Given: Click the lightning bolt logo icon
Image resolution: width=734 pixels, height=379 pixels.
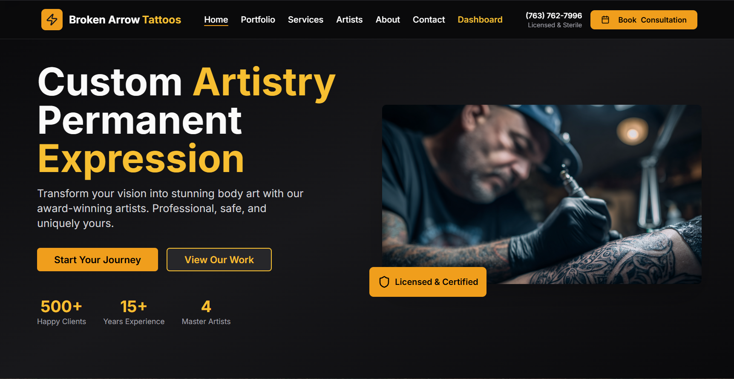Looking at the screenshot, I should (52, 20).
